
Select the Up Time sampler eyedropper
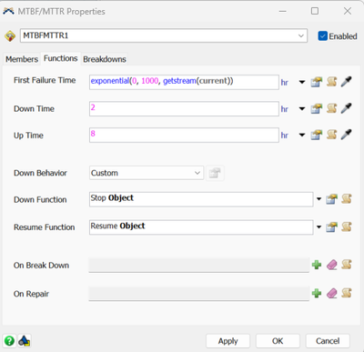pos(346,135)
